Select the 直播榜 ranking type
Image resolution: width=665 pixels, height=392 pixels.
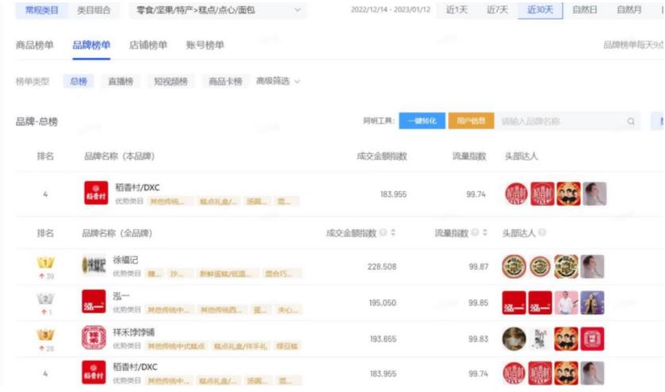(x=121, y=81)
